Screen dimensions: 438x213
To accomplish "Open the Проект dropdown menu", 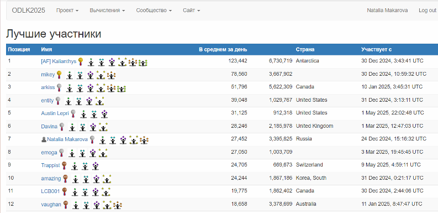I will (x=67, y=11).
